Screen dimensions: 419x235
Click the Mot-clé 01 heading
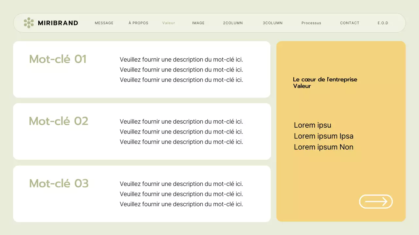point(58,59)
